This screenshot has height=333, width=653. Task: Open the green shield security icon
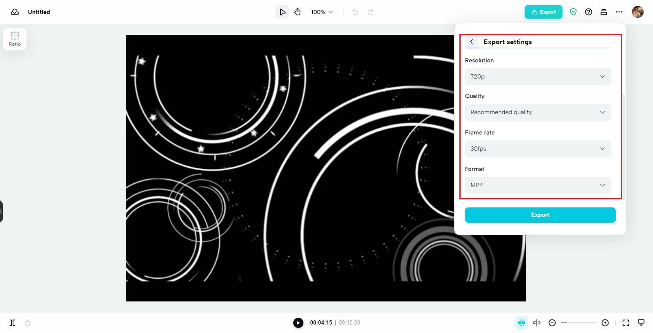[x=573, y=12]
